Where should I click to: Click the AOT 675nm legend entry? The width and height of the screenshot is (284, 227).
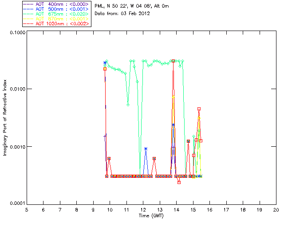(x=57, y=14)
